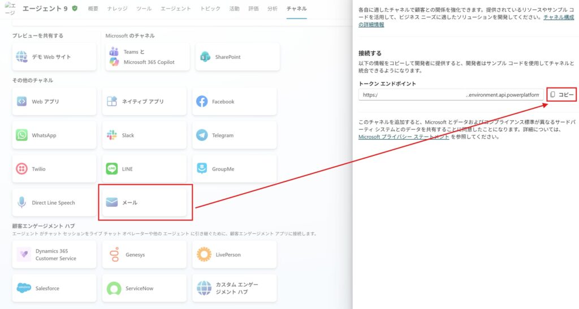Viewport: 579px width, 309px height.
Task: Select the Slack channel icon
Action: tap(112, 136)
